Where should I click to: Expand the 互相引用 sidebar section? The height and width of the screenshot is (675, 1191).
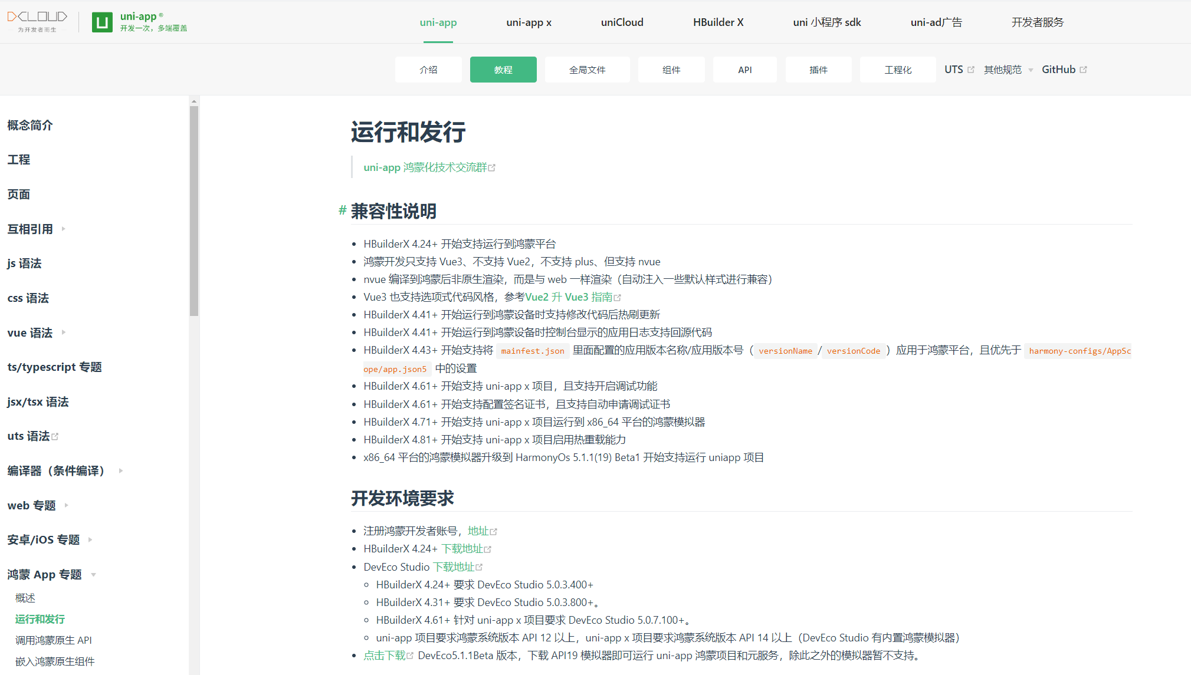(x=36, y=229)
